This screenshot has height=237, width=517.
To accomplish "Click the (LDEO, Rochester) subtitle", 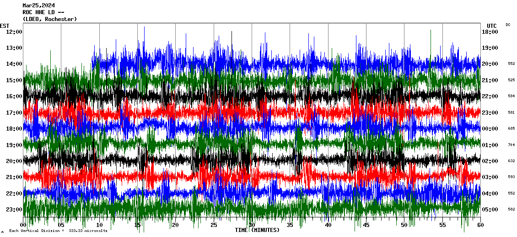I will tap(49, 19).
